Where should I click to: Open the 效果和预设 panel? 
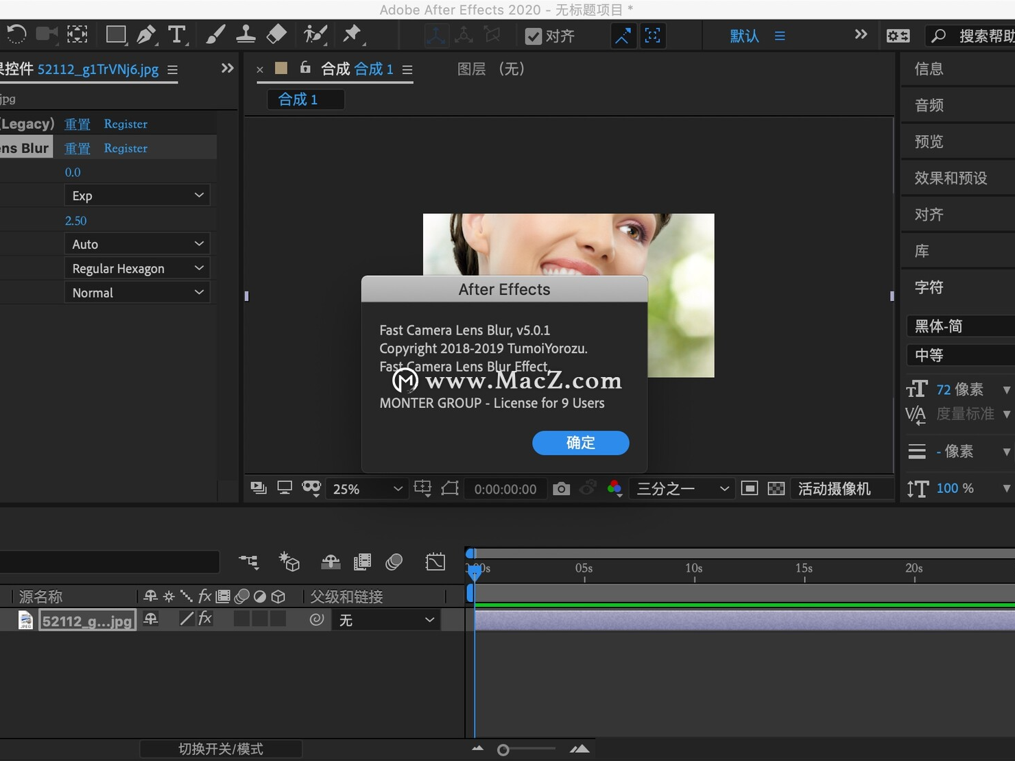(951, 177)
